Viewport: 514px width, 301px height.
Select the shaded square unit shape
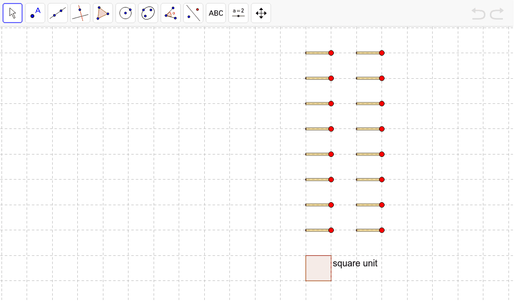(318, 268)
